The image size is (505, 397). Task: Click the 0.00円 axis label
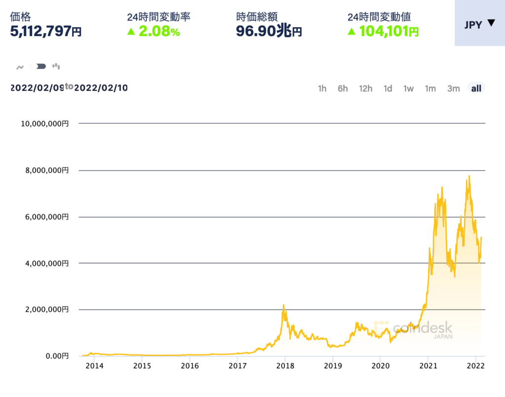tap(57, 356)
